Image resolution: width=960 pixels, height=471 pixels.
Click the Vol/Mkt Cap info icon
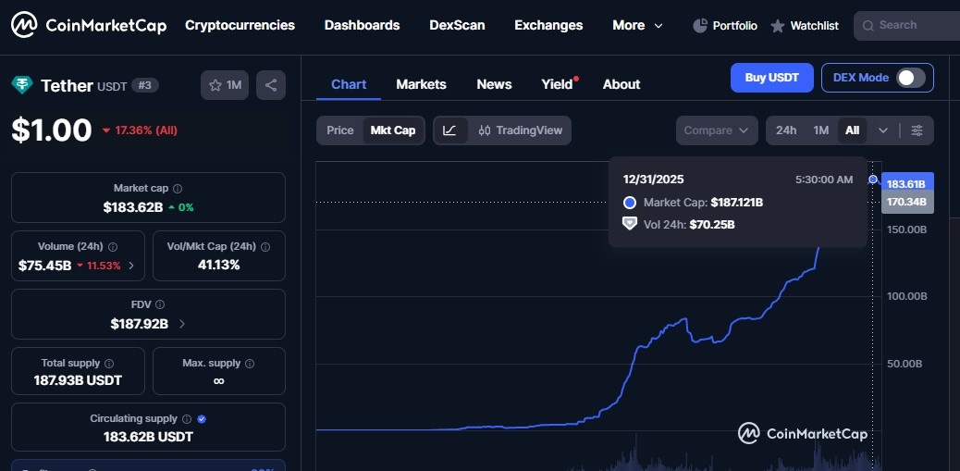click(x=265, y=247)
